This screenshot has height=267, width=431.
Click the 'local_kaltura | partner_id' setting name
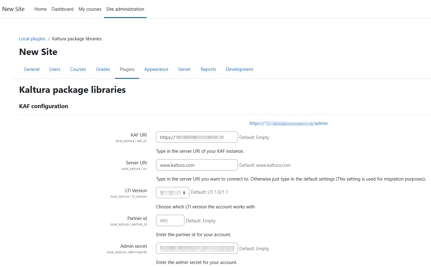point(128,224)
